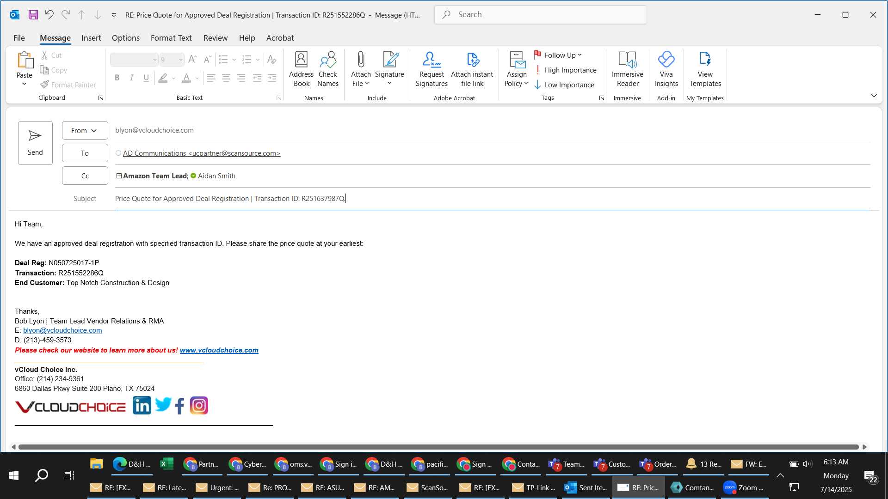Click the LinkedIn icon in signature

(142, 405)
